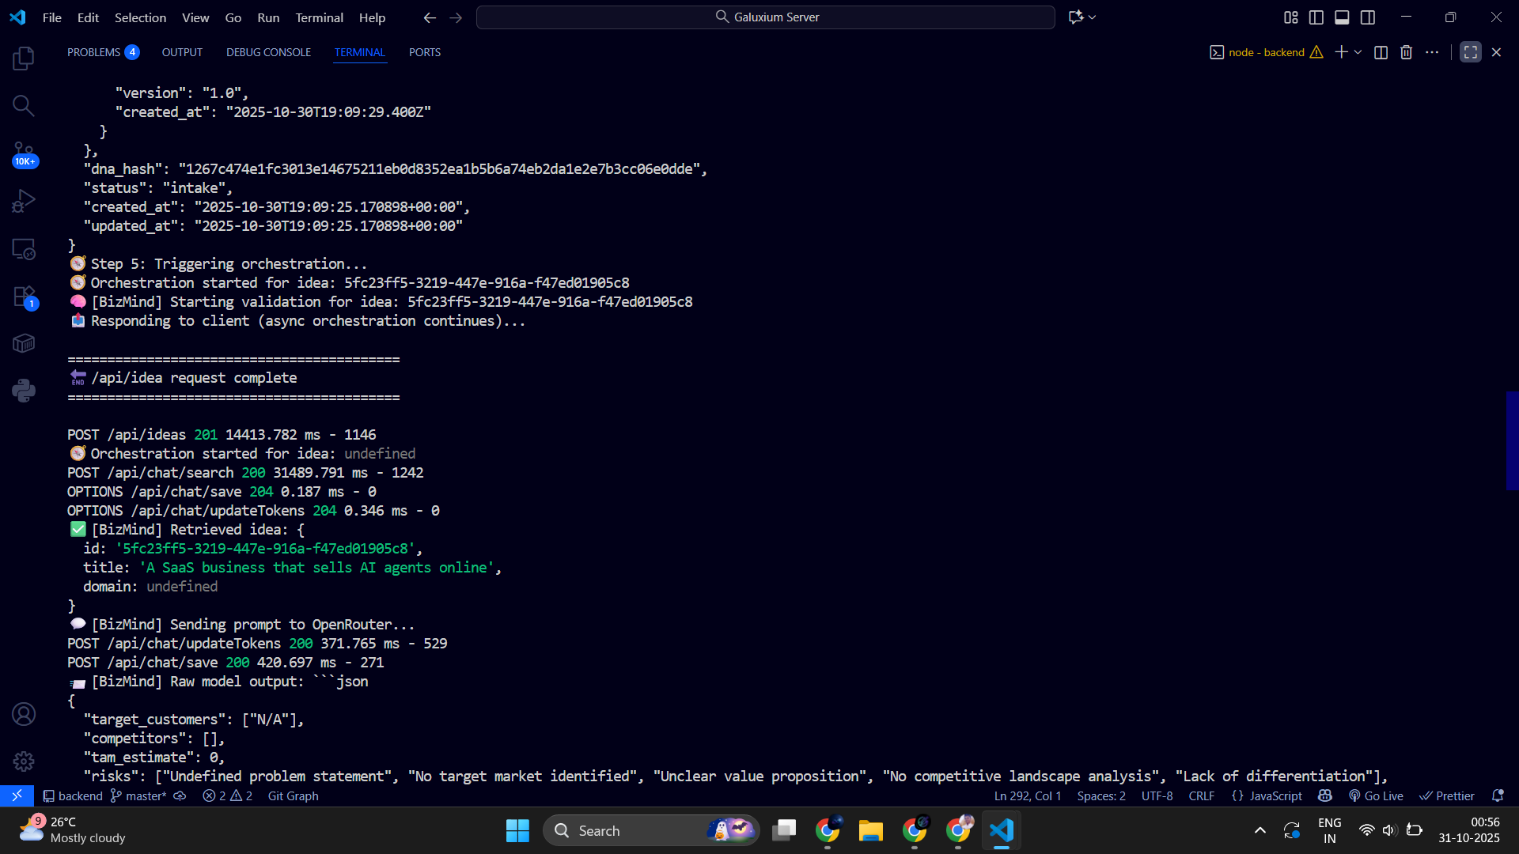Click master branch in the status bar
1519x854 pixels.
pyautogui.click(x=139, y=796)
